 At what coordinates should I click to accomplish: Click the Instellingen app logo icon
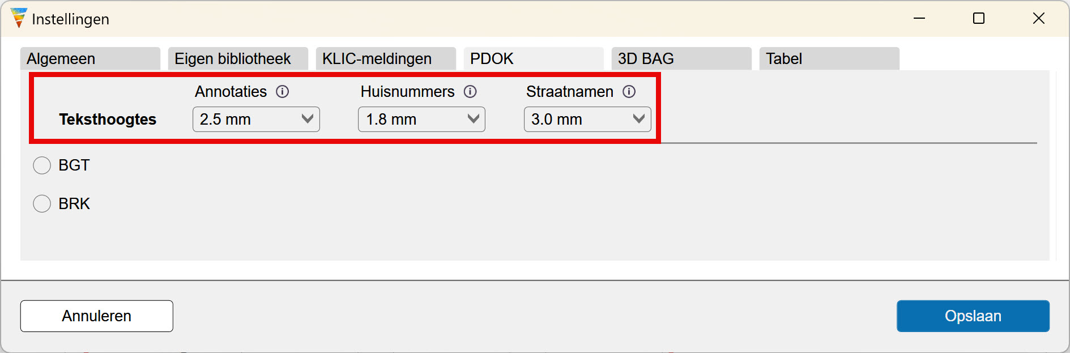pyautogui.click(x=19, y=18)
